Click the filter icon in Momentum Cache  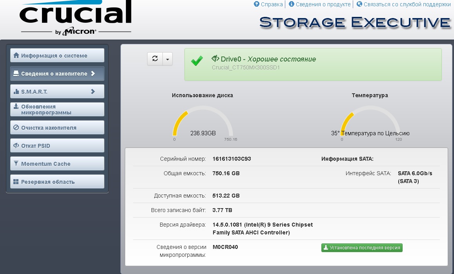tap(16, 164)
